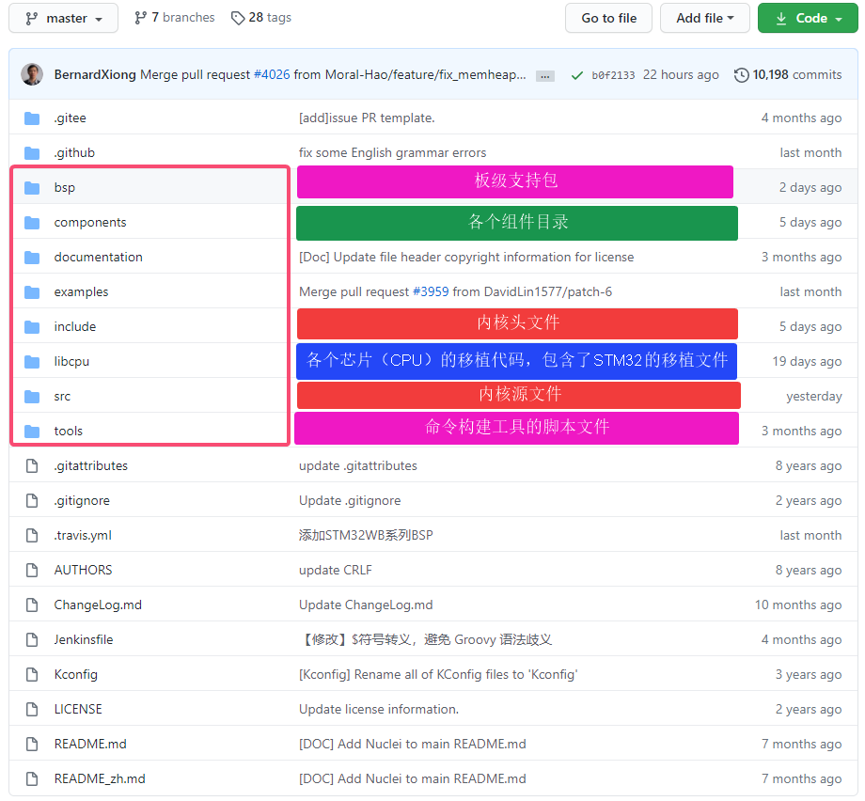Open the 7 branches link
The width and height of the screenshot is (865, 801).
click(x=174, y=18)
